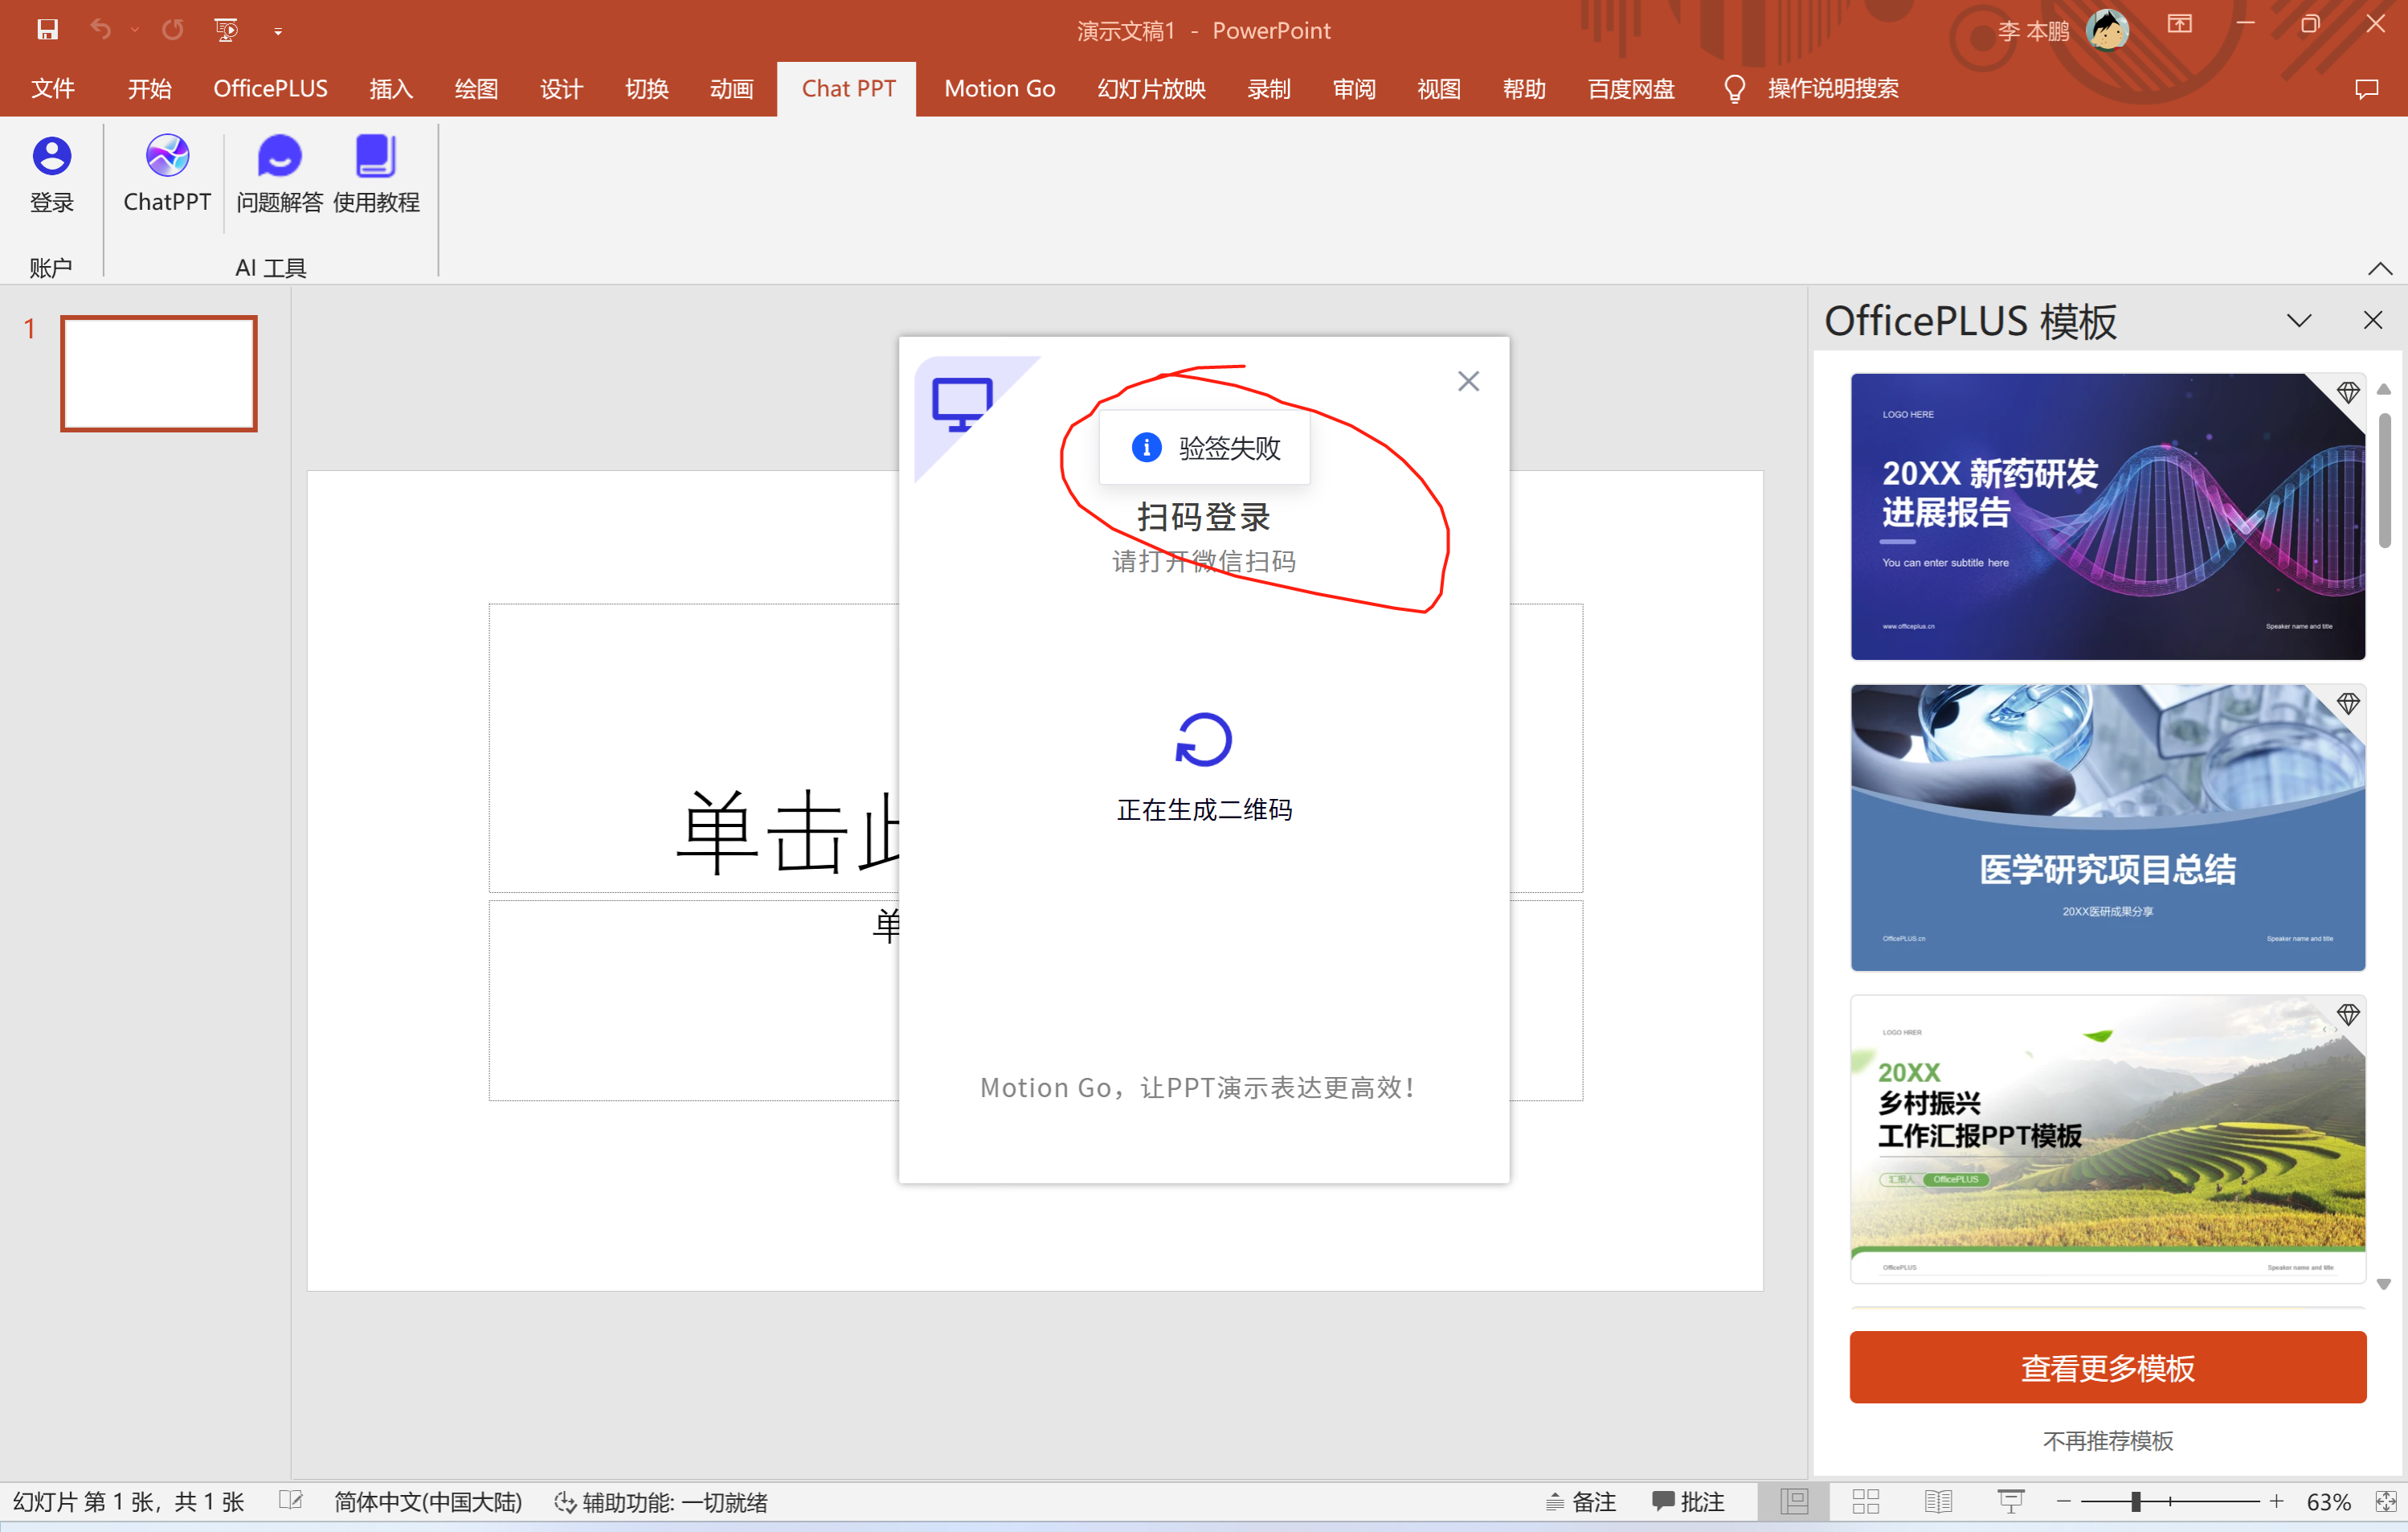Click the 不再推荐模板 link
The image size is (2408, 1532).
pos(2107,1441)
